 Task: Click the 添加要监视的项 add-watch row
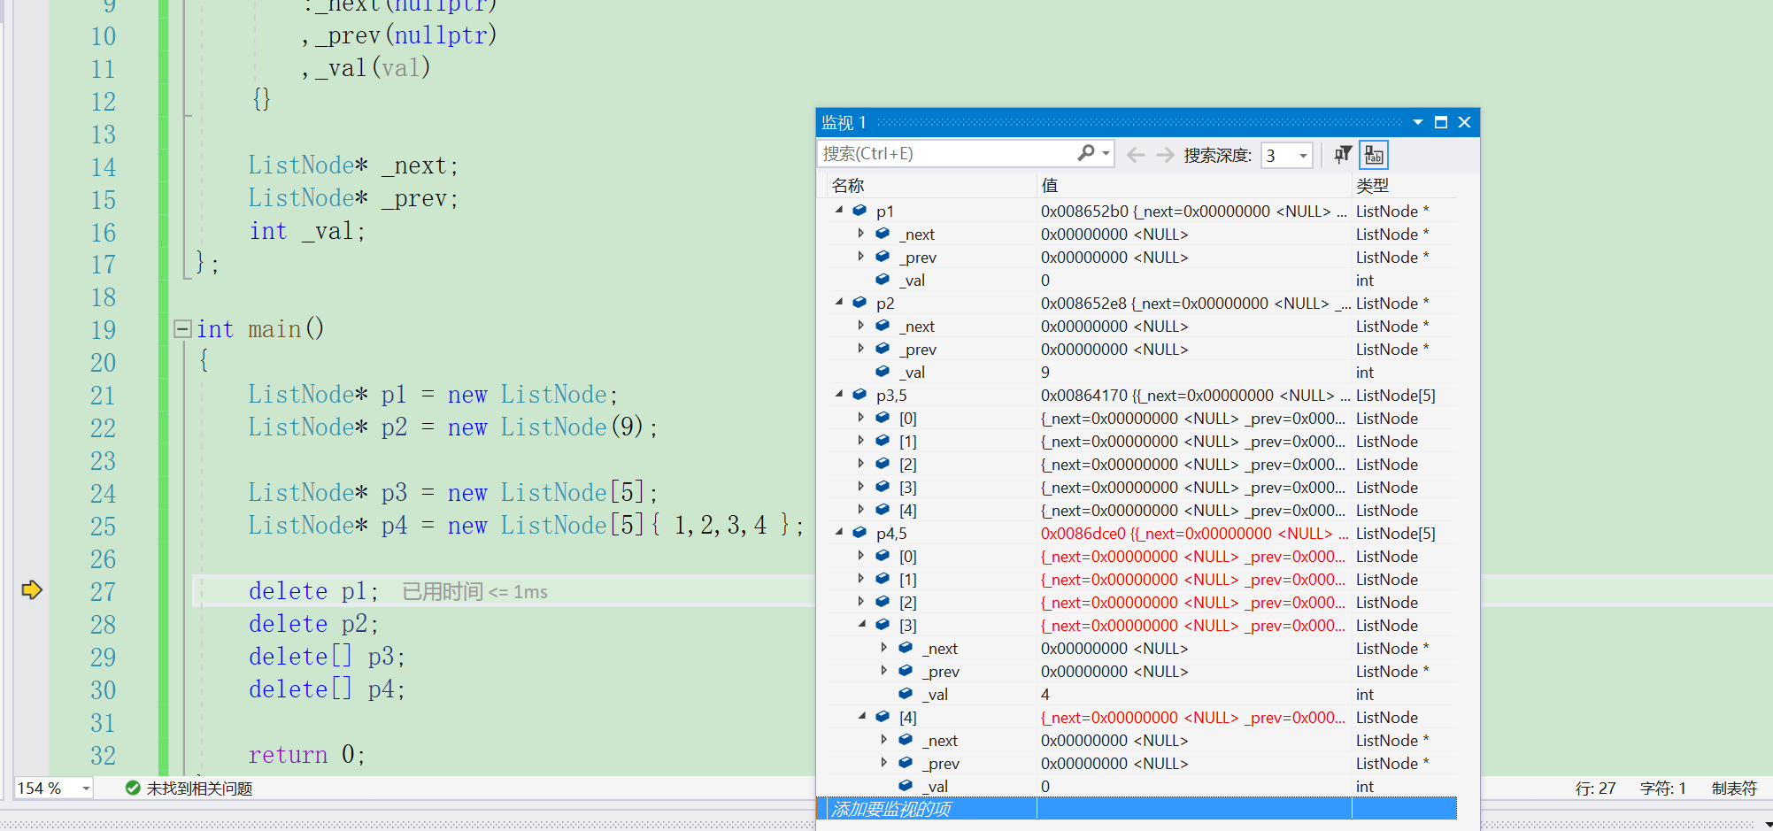1137,809
